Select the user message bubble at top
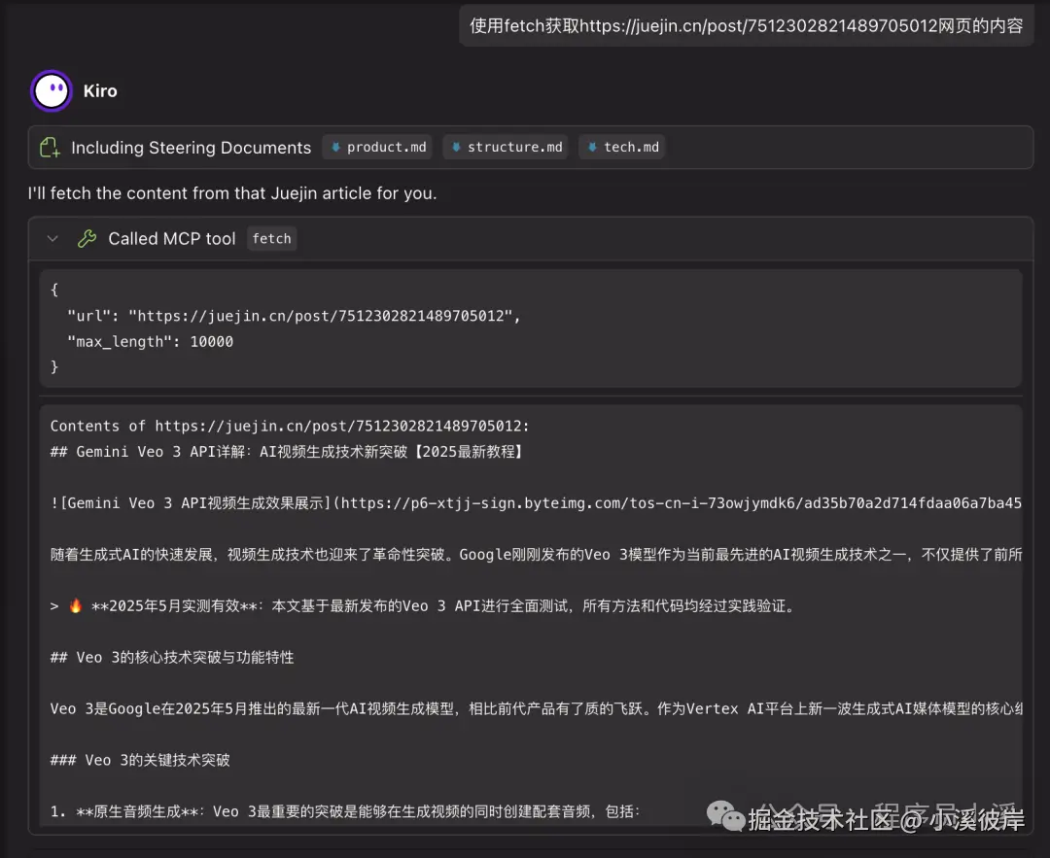The width and height of the screenshot is (1050, 858). (x=746, y=25)
